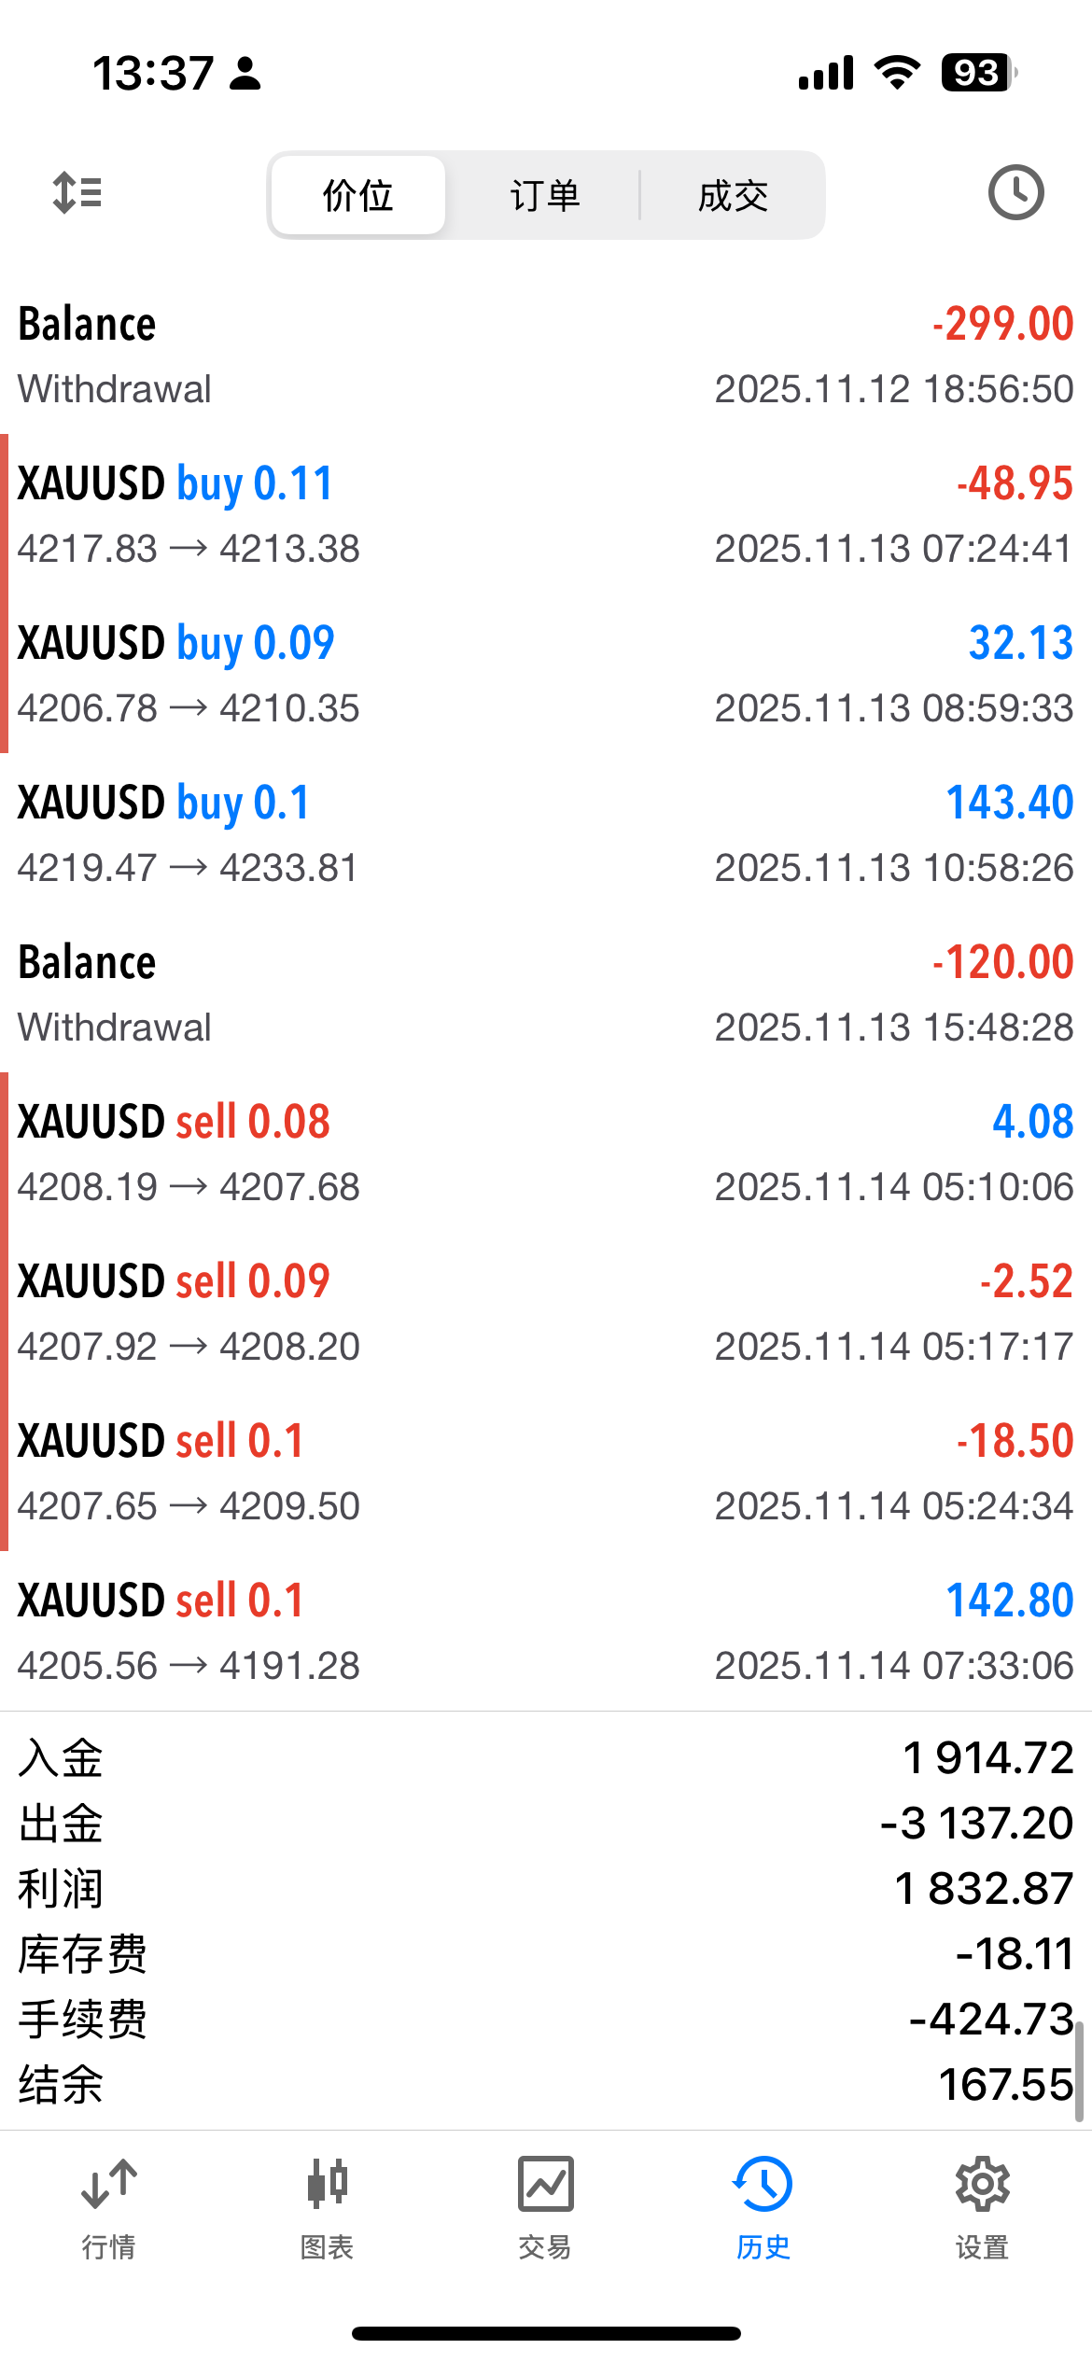Screen dimensions: 1092x2363
Task: Expand the -299.00 Withdrawal balance entry
Action: pos(546,356)
